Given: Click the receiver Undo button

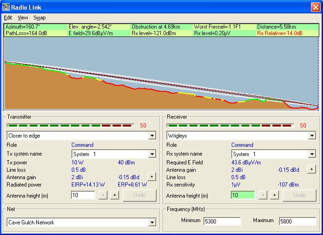Looking at the screenshot, I should 299,195.
